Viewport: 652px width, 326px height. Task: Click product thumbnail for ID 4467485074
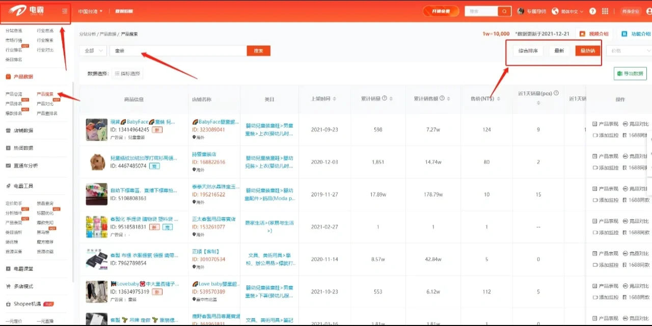(x=96, y=162)
